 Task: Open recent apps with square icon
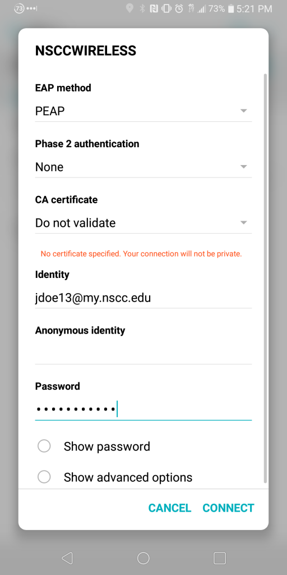pos(219,558)
